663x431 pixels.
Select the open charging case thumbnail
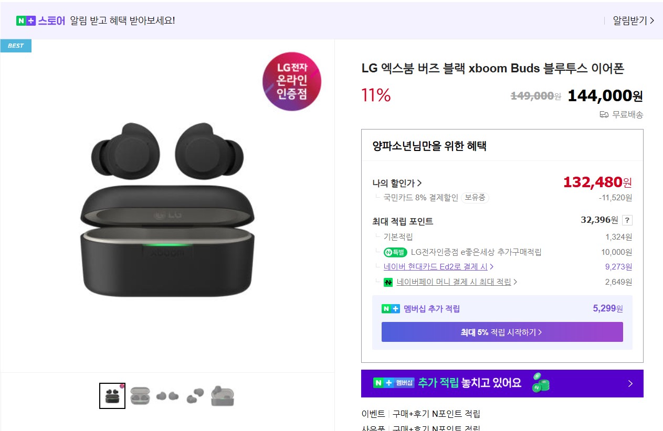coord(140,396)
